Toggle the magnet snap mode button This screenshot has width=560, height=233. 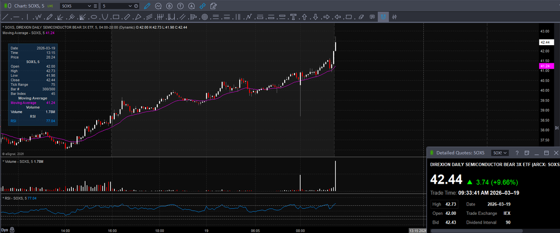(x=384, y=17)
